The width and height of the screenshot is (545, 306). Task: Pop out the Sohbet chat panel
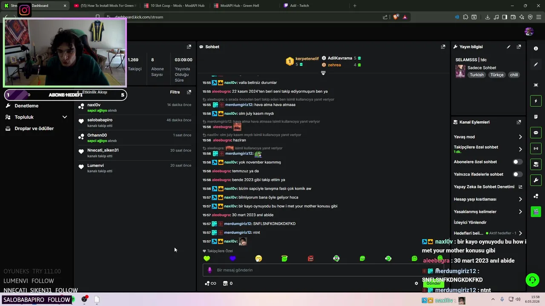[443, 47]
